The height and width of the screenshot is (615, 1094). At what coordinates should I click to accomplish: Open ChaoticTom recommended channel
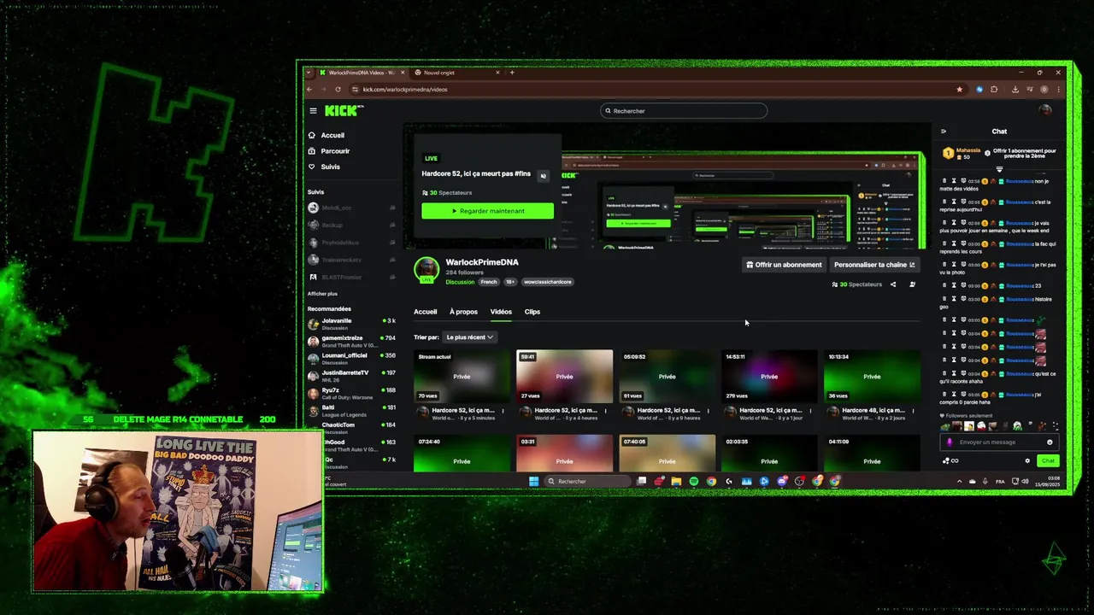point(351,427)
